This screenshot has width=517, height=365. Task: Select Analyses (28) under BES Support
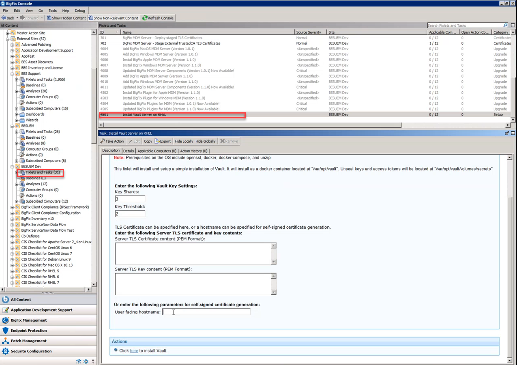tap(36, 91)
